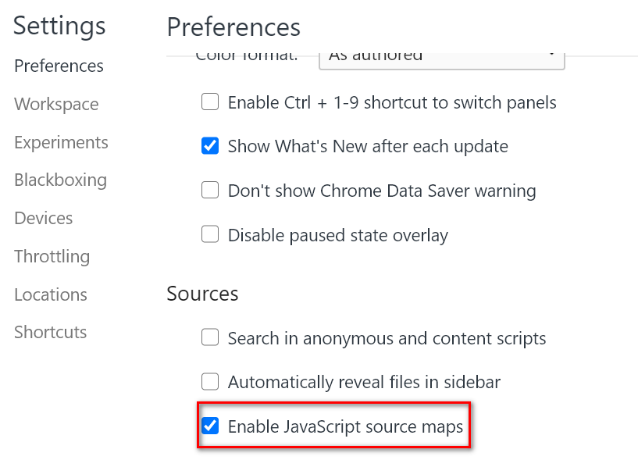Viewport: 638px width, 460px height.
Task: Uncheck Show What's New after each update
Action: tap(210, 146)
